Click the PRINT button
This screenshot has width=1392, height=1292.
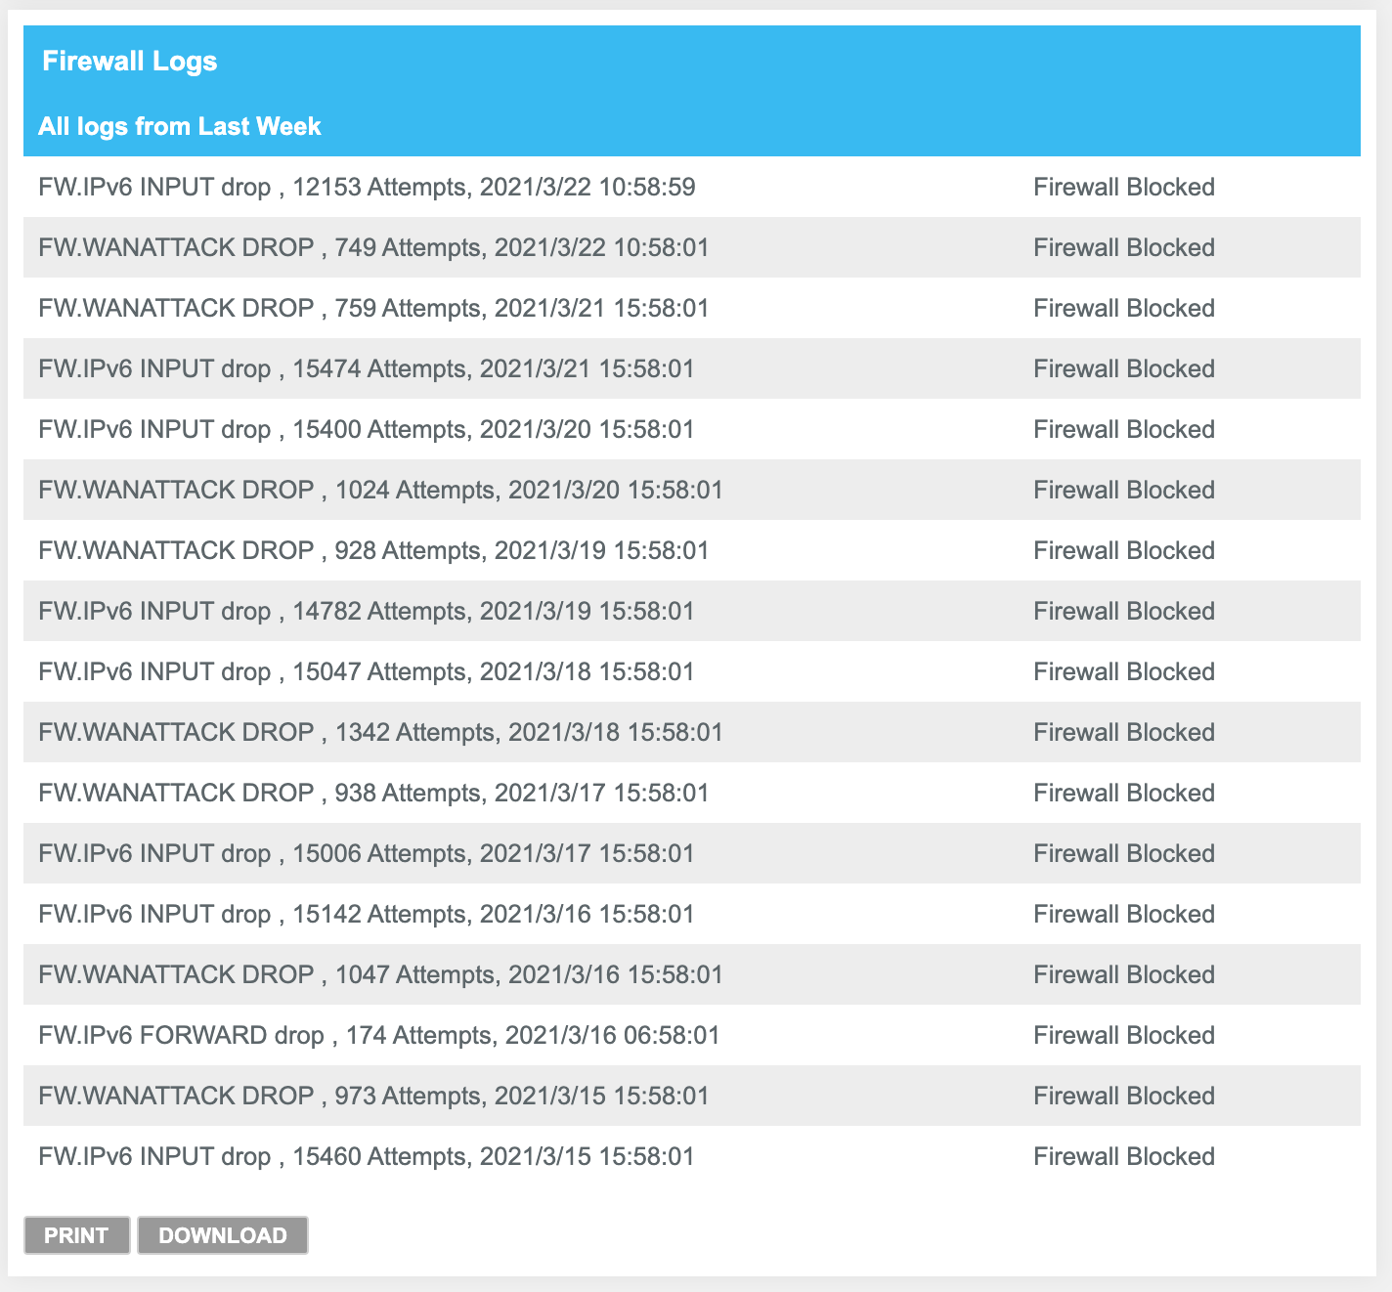point(76,1235)
